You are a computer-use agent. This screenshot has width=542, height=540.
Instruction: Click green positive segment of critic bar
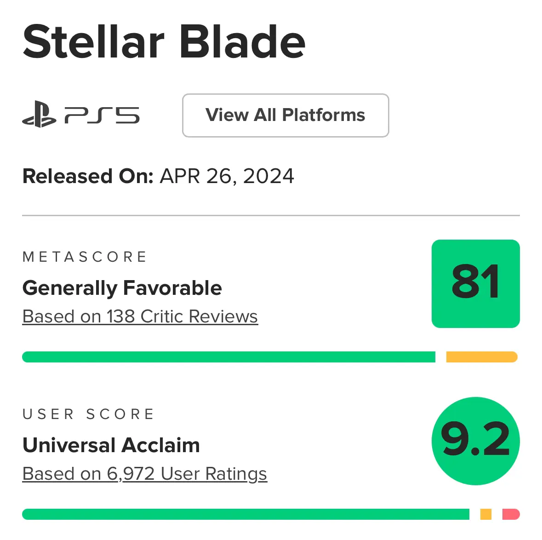228,356
